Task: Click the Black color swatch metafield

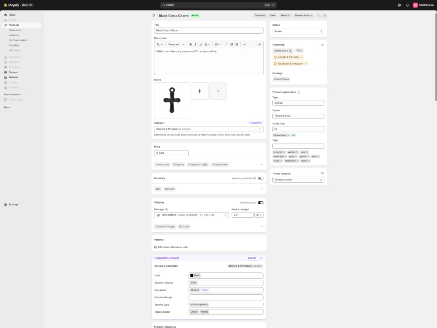Action: pos(195,276)
